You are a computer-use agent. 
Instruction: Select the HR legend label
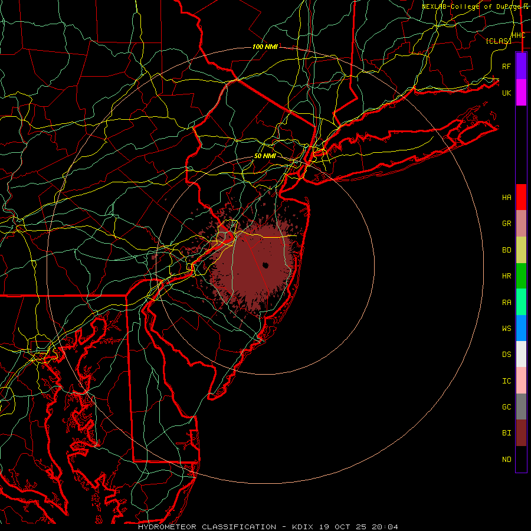click(506, 276)
